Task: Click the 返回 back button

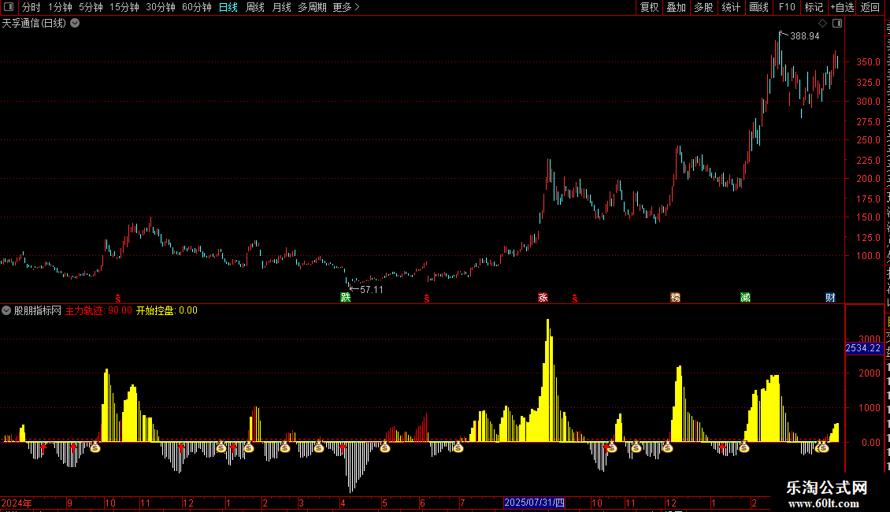Action: point(870,7)
